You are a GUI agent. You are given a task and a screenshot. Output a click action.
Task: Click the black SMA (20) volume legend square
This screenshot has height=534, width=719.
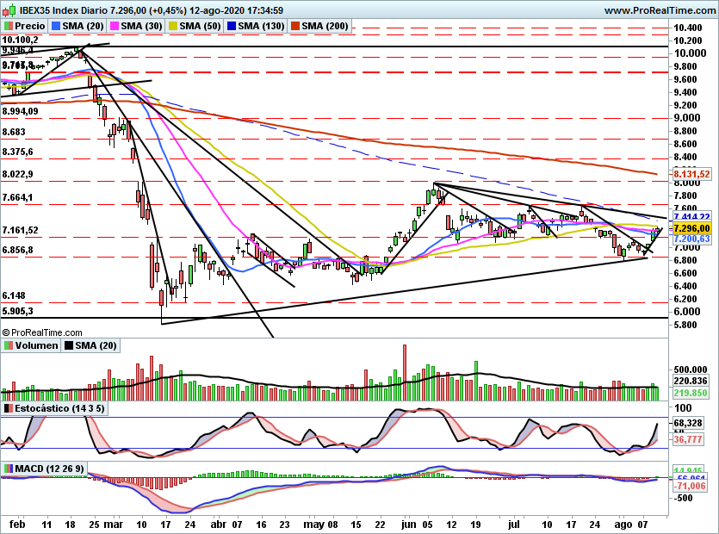pos(68,345)
